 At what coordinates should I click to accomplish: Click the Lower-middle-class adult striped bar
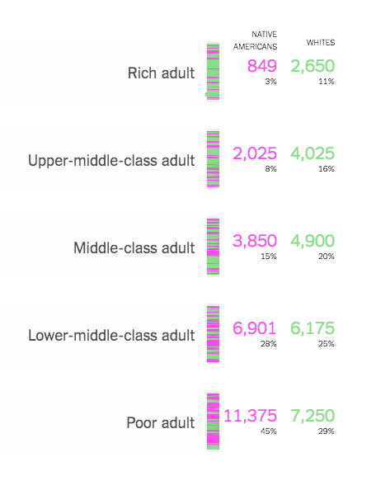coord(213,334)
